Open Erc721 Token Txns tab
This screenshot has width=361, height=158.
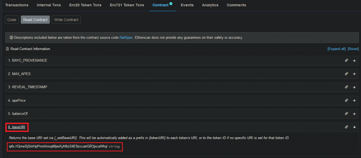(127, 5)
